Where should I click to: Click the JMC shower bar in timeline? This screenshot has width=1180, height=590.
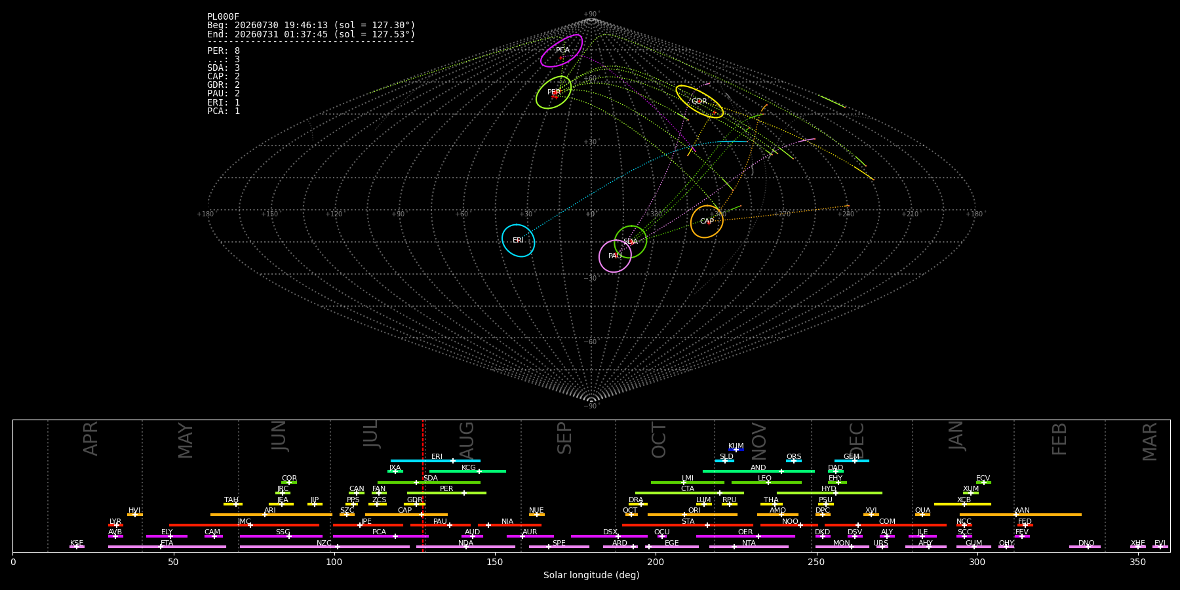pos(245,525)
